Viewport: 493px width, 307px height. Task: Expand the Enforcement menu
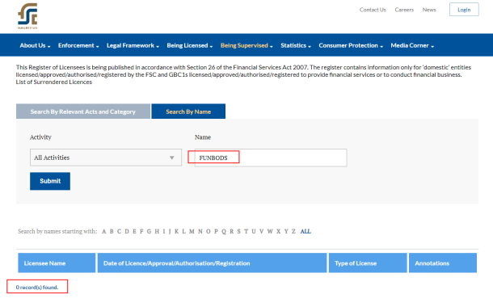pos(78,45)
